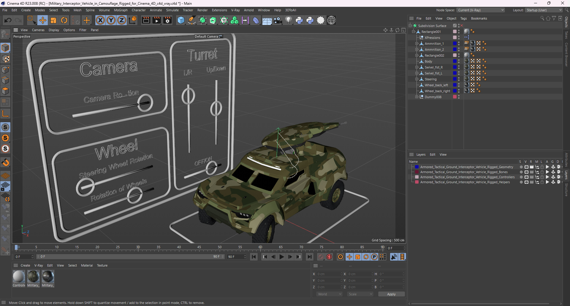This screenshot has width=570, height=306.
Task: Click the Body layer color swatch
Action: coord(455,61)
